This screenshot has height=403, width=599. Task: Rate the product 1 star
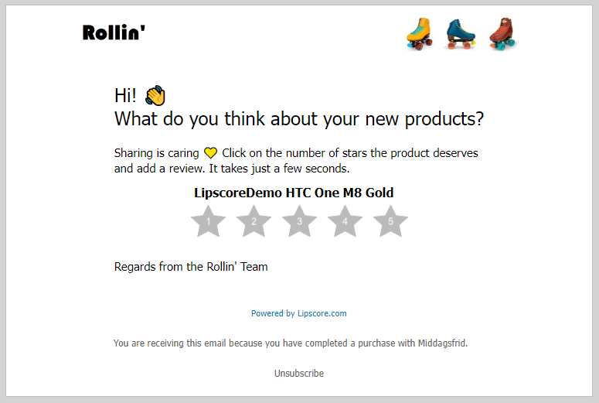[208, 222]
